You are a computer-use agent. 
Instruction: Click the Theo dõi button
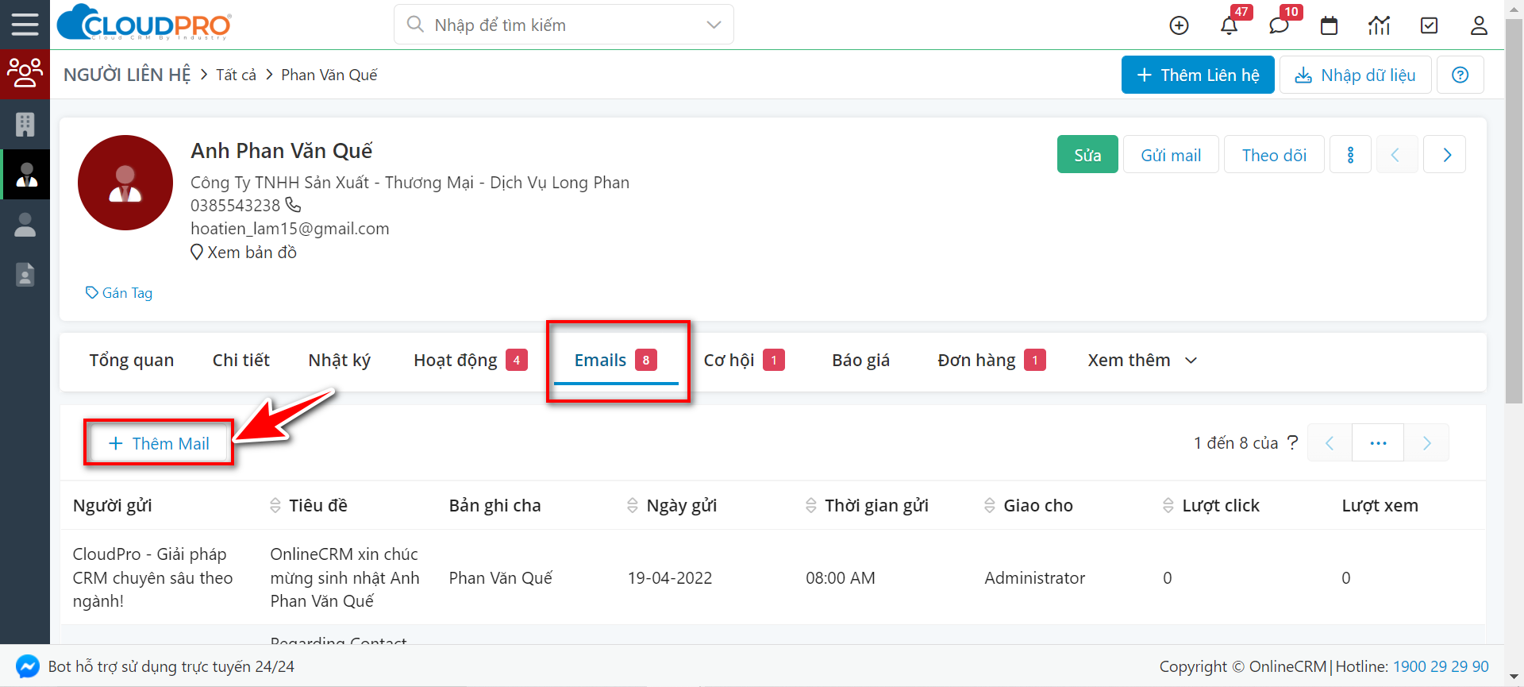(x=1274, y=154)
